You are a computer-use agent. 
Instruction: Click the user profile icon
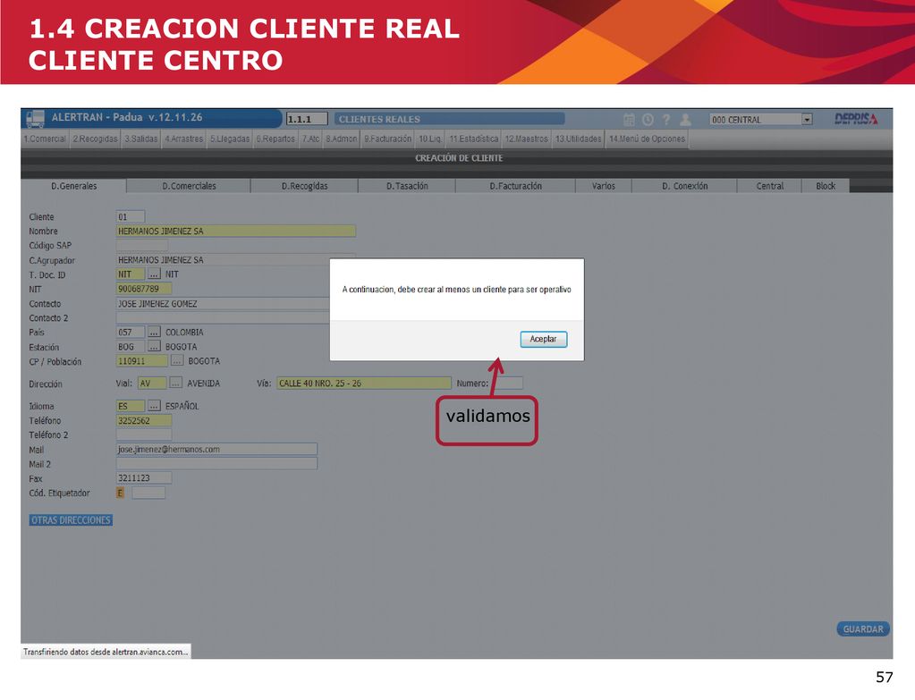(x=685, y=119)
